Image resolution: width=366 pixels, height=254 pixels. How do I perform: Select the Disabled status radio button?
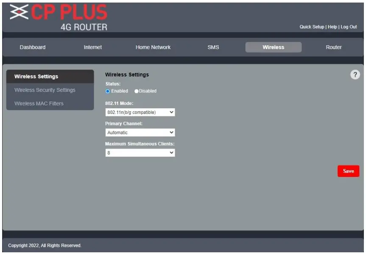[137, 91]
